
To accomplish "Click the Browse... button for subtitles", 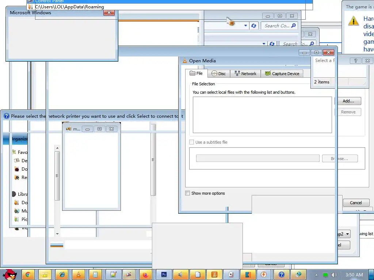I will (x=340, y=159).
